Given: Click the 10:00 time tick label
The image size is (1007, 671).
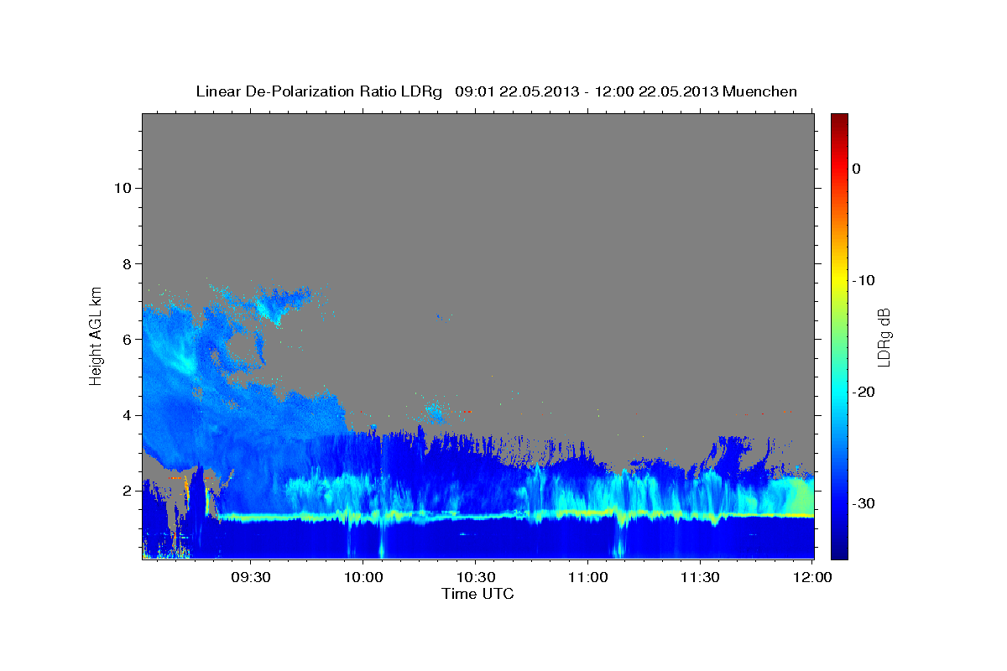Looking at the screenshot, I should [x=363, y=578].
